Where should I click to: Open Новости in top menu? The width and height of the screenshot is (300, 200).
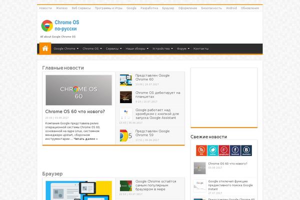(45, 8)
